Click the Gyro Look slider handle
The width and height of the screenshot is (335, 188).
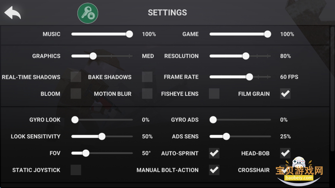(x=75, y=120)
